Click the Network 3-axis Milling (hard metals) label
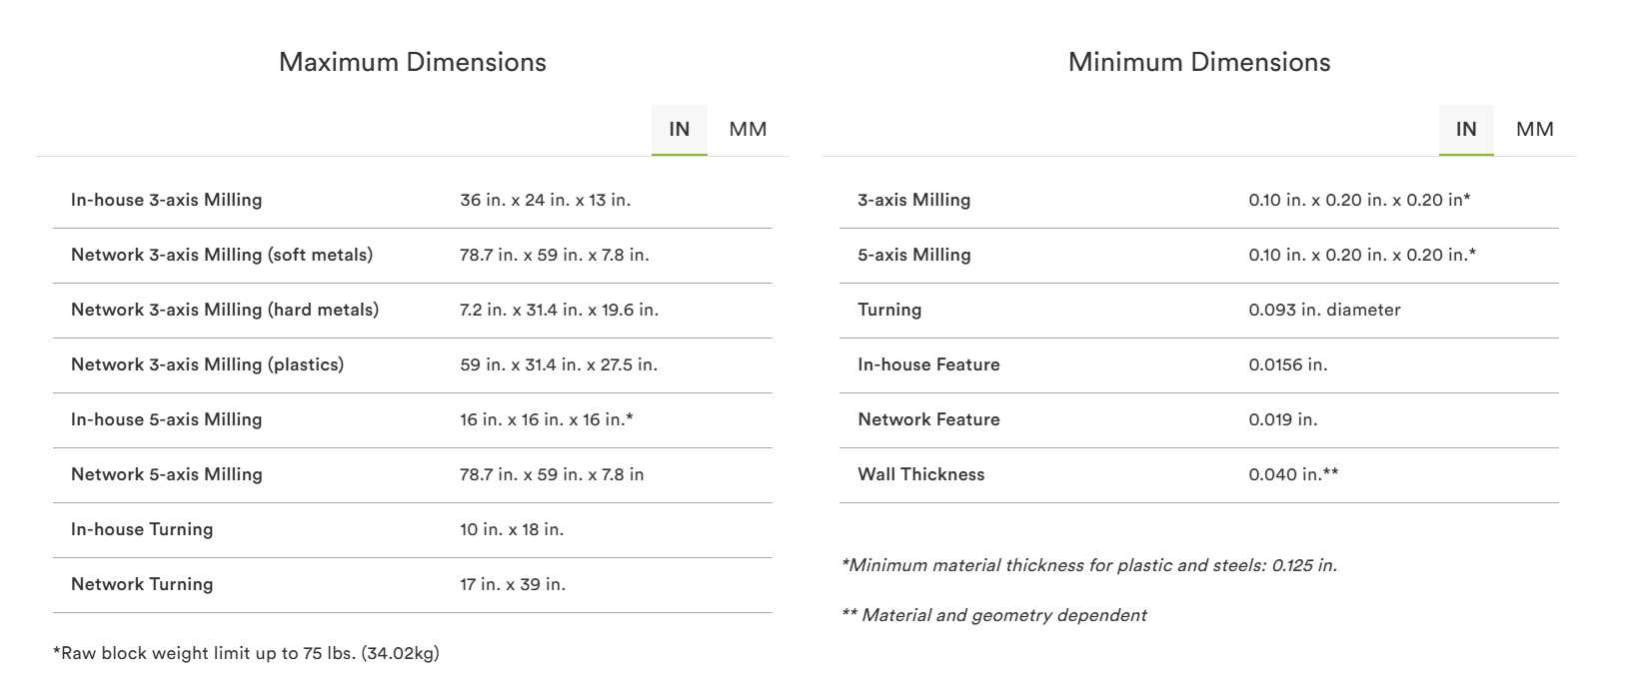The image size is (1634, 688). (225, 310)
